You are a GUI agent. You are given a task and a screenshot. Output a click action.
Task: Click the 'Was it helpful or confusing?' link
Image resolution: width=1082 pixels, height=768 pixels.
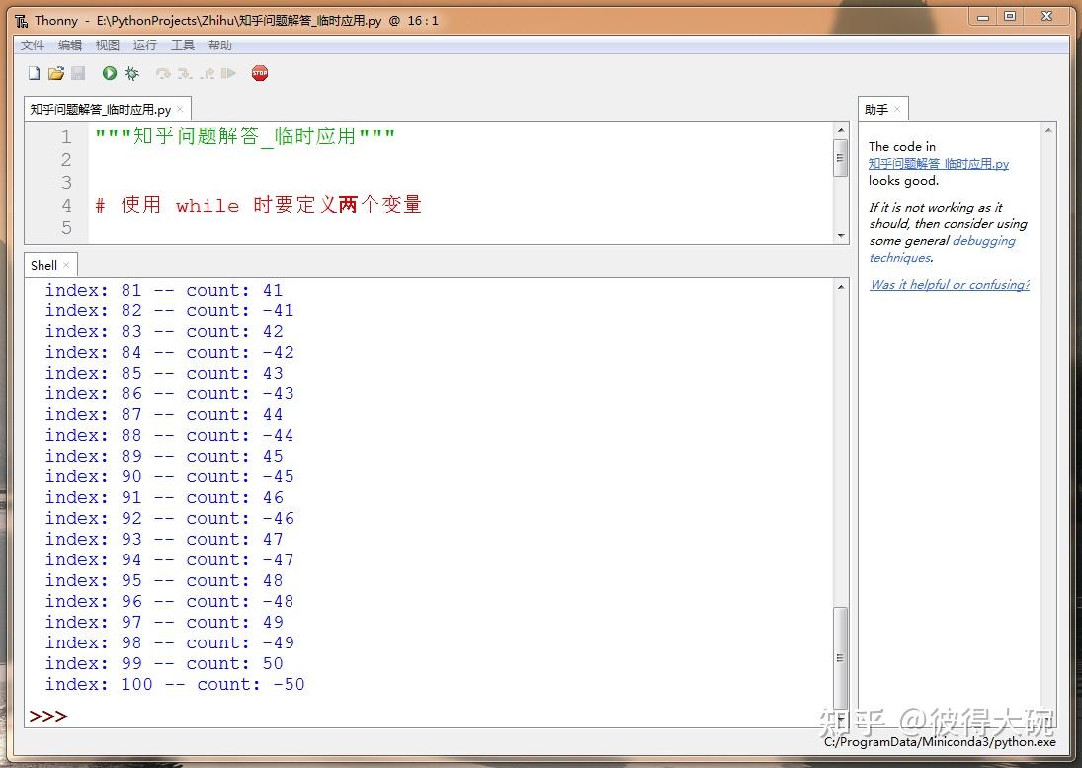pyautogui.click(x=949, y=284)
